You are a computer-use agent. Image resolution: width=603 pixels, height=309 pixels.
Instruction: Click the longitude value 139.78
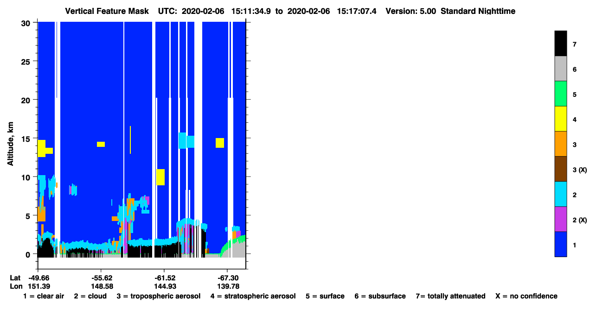227,286
